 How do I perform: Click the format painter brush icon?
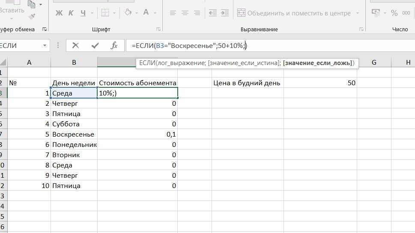[x=32, y=17]
